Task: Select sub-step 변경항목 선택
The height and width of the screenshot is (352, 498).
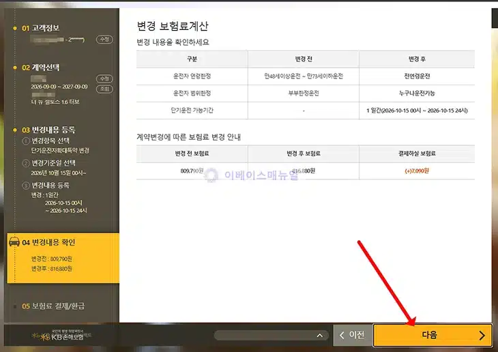Action: pyautogui.click(x=50, y=141)
